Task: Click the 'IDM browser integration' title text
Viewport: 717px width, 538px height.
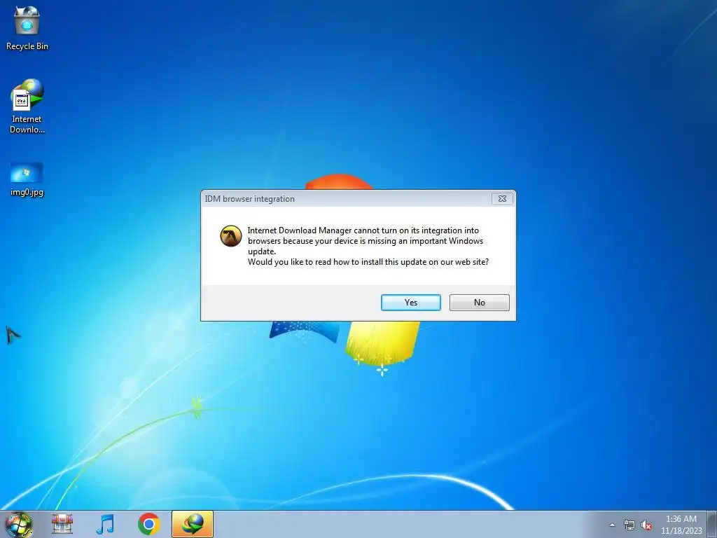Action: 250,199
